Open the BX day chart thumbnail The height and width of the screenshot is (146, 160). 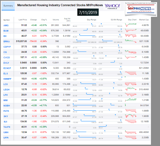pos(131,36)
